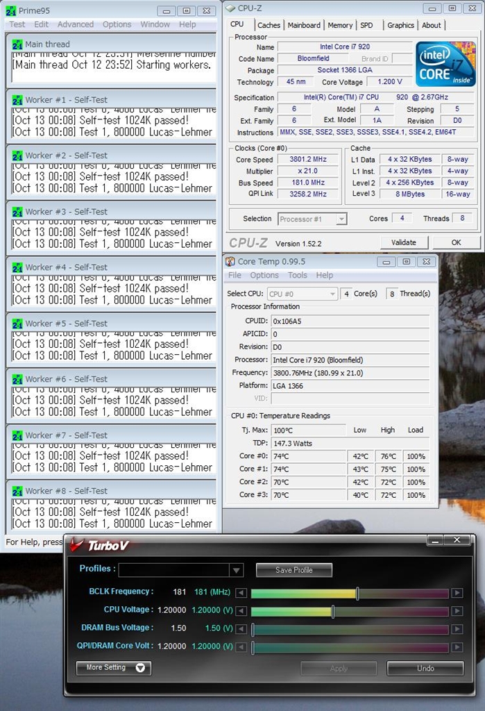
Task: Click the Undo button in TurboV
Action: [425, 668]
